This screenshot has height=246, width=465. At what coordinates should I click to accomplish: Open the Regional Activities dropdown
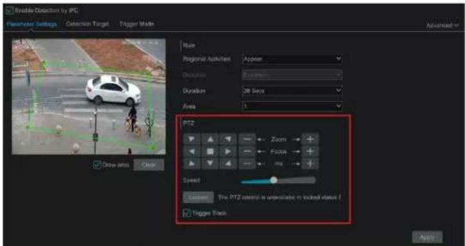292,59
